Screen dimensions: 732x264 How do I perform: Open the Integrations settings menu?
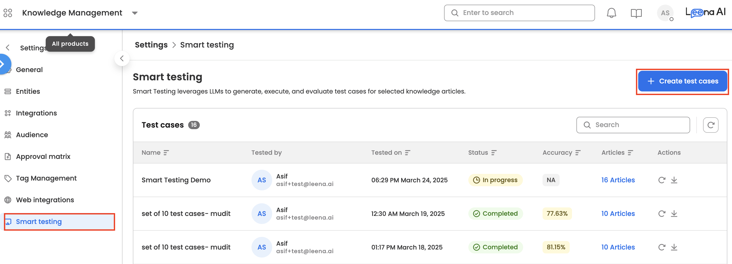tap(36, 113)
